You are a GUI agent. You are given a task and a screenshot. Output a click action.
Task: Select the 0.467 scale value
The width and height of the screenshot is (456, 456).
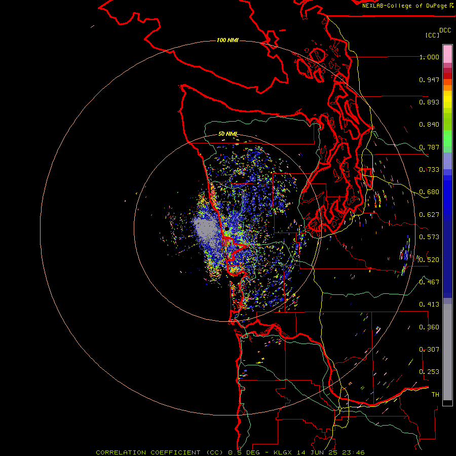[429, 282]
